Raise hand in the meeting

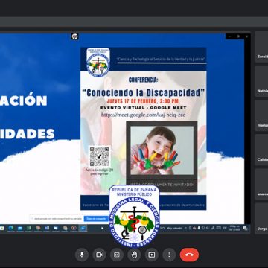point(134,255)
